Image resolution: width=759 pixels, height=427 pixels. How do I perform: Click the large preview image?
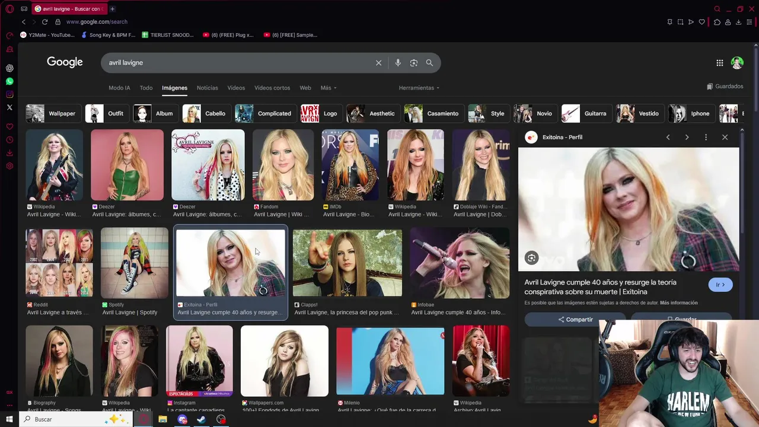click(x=629, y=209)
